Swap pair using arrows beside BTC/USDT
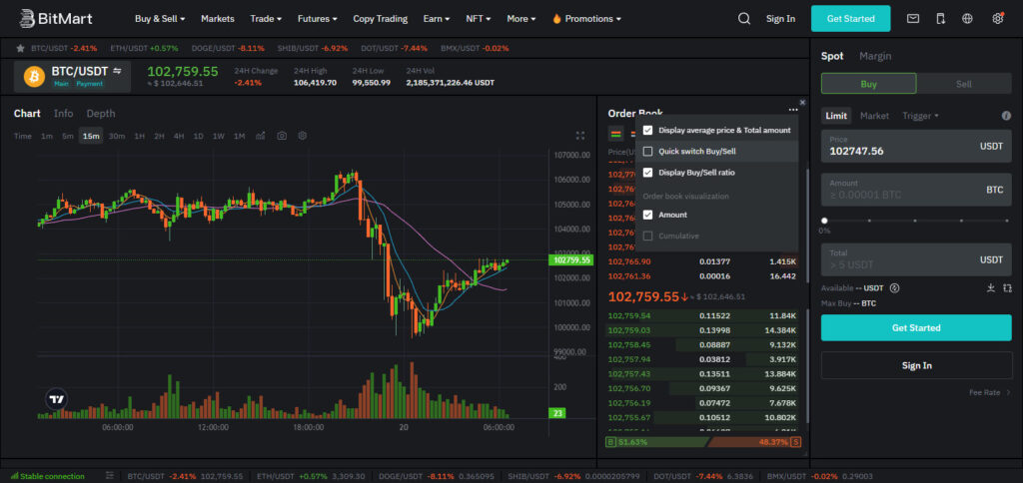Viewport: 1023px width, 483px height. point(117,71)
